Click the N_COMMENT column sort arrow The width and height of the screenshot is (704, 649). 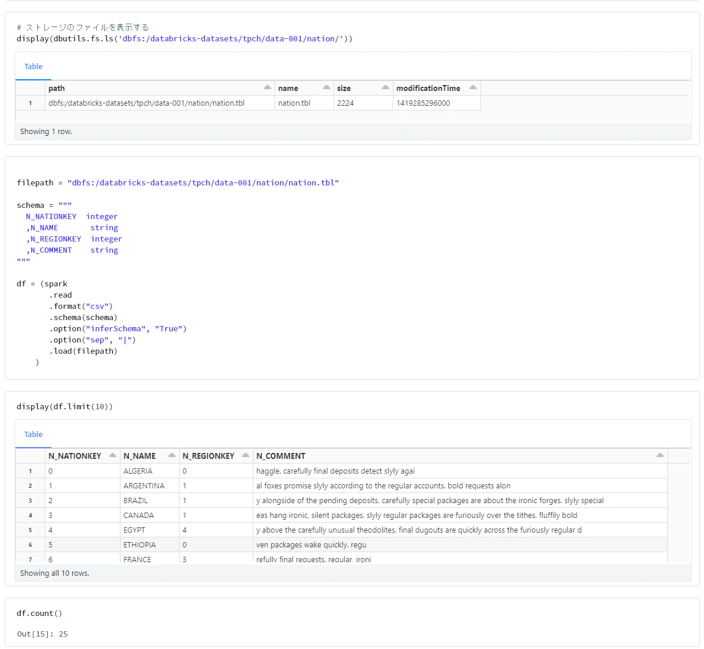pyautogui.click(x=660, y=455)
